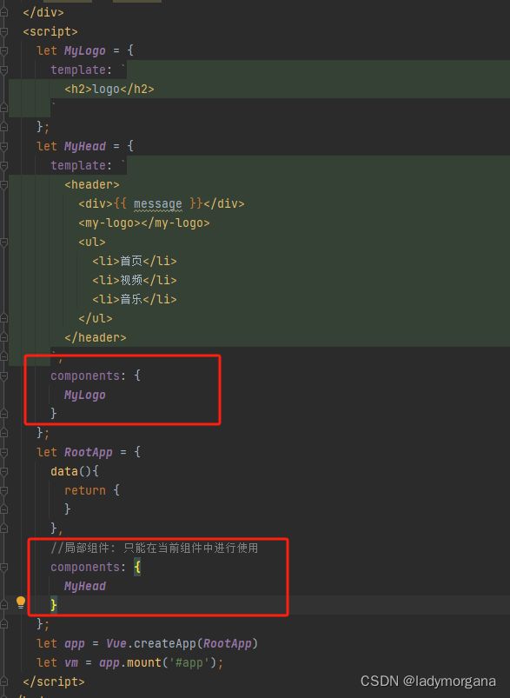Image resolution: width=510 pixels, height=698 pixels.
Task: Click 'MyHead' in the let declaration
Action: point(84,146)
